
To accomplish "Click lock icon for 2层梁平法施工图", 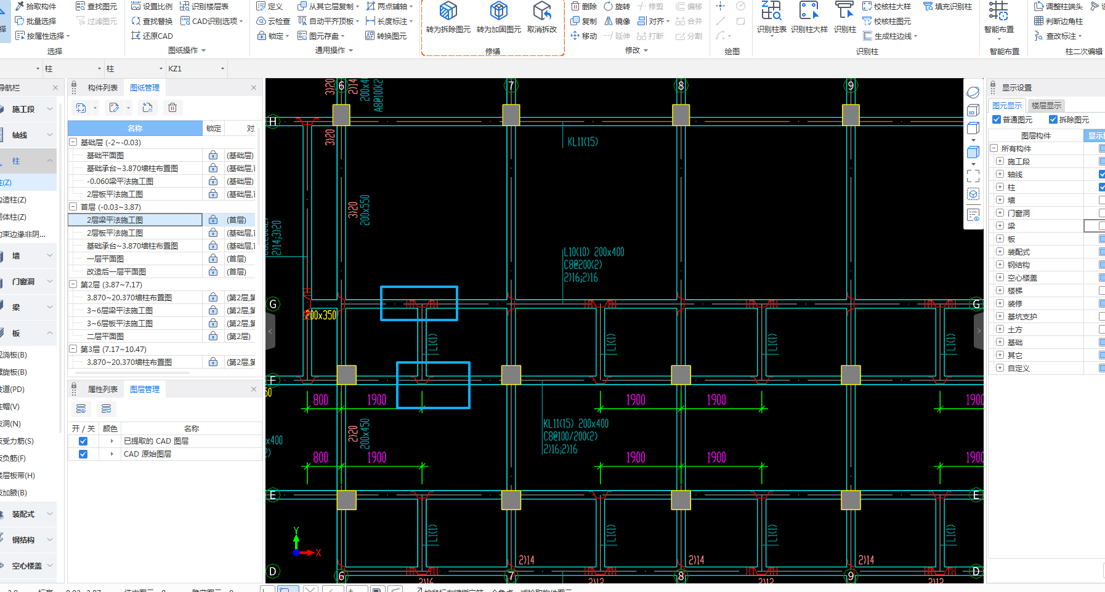I will [213, 220].
